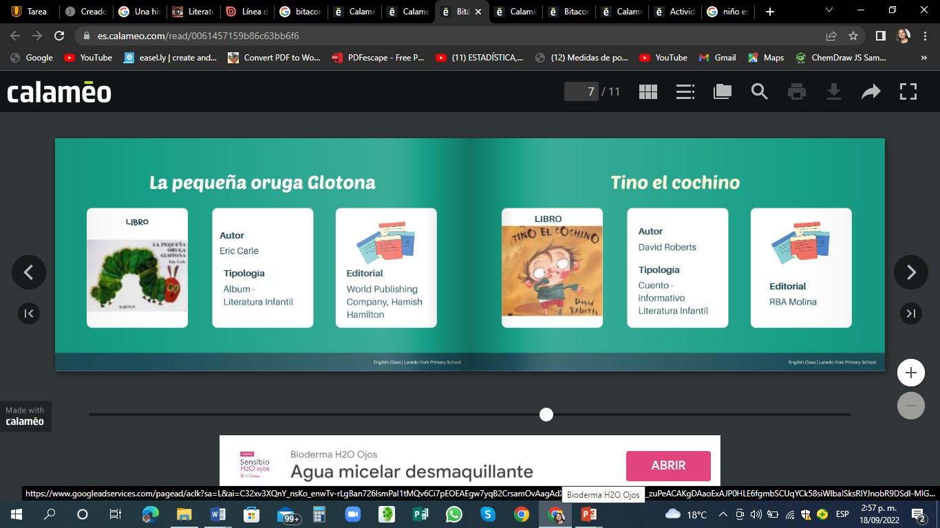Open PowerPoint from the taskbar
Screen dimensions: 940x528
point(589,514)
